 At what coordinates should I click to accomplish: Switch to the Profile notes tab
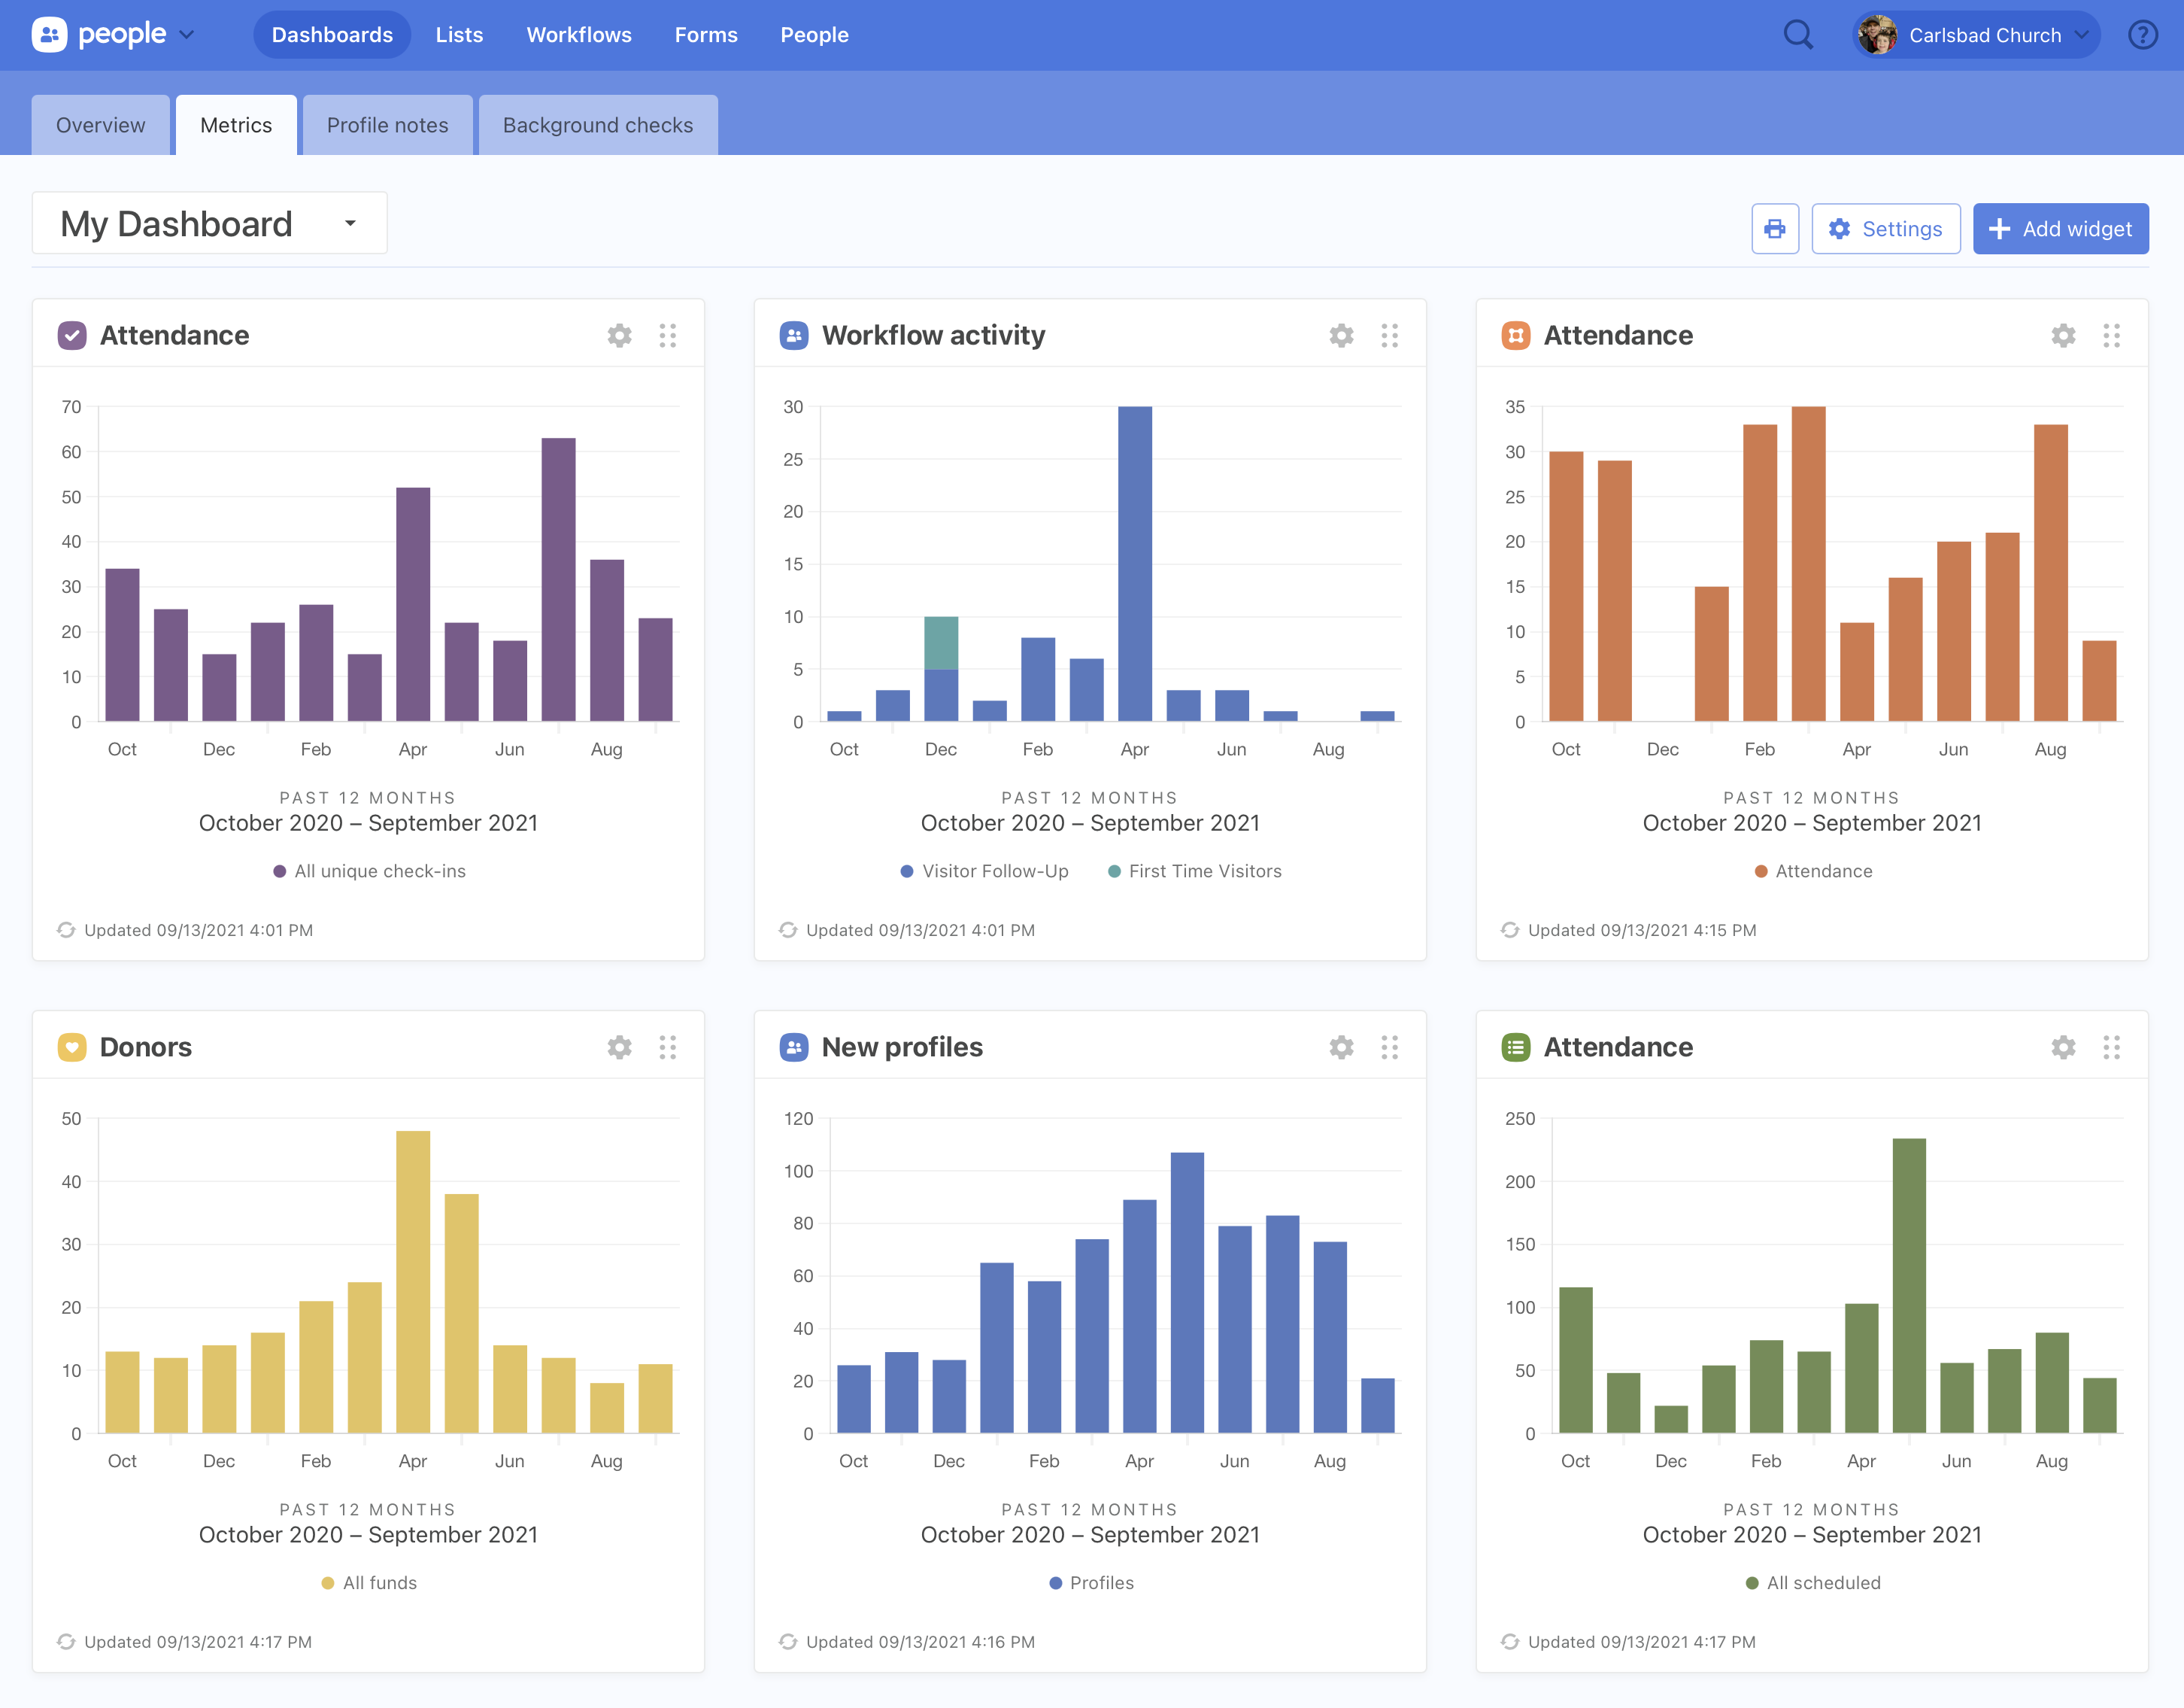point(387,125)
